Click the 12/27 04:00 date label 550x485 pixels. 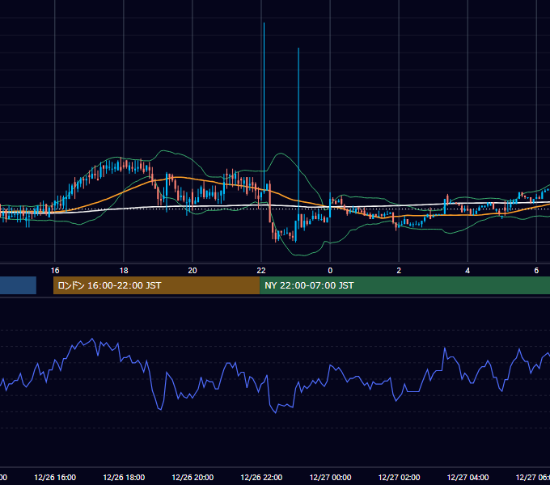click(467, 477)
